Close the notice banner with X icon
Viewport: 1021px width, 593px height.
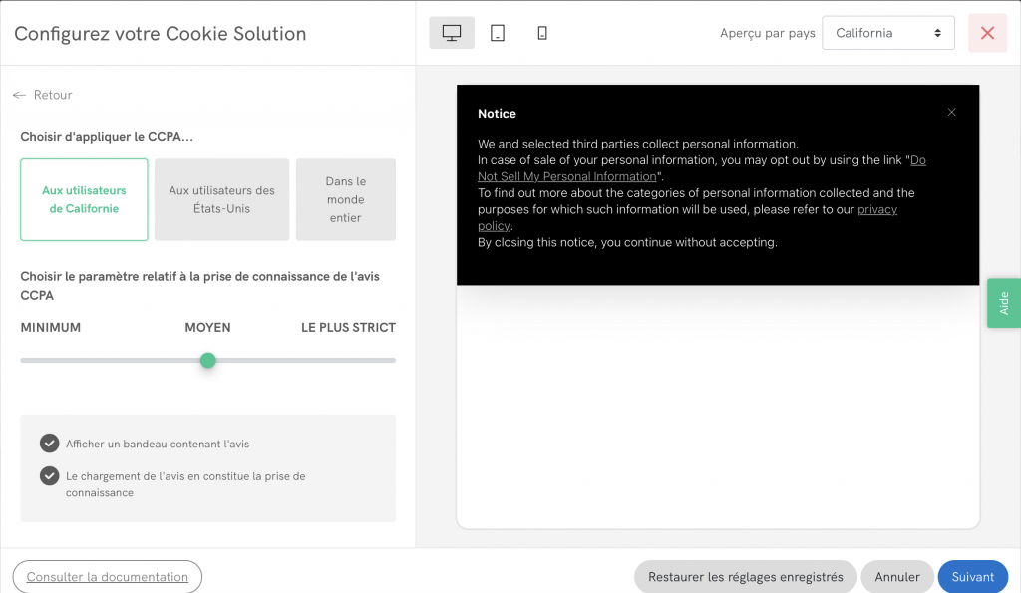(x=951, y=113)
